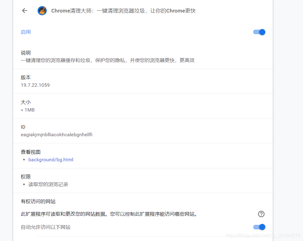Screen dimensions: 303x241
Task: Click the 大小 heading
Action: coord(26,102)
